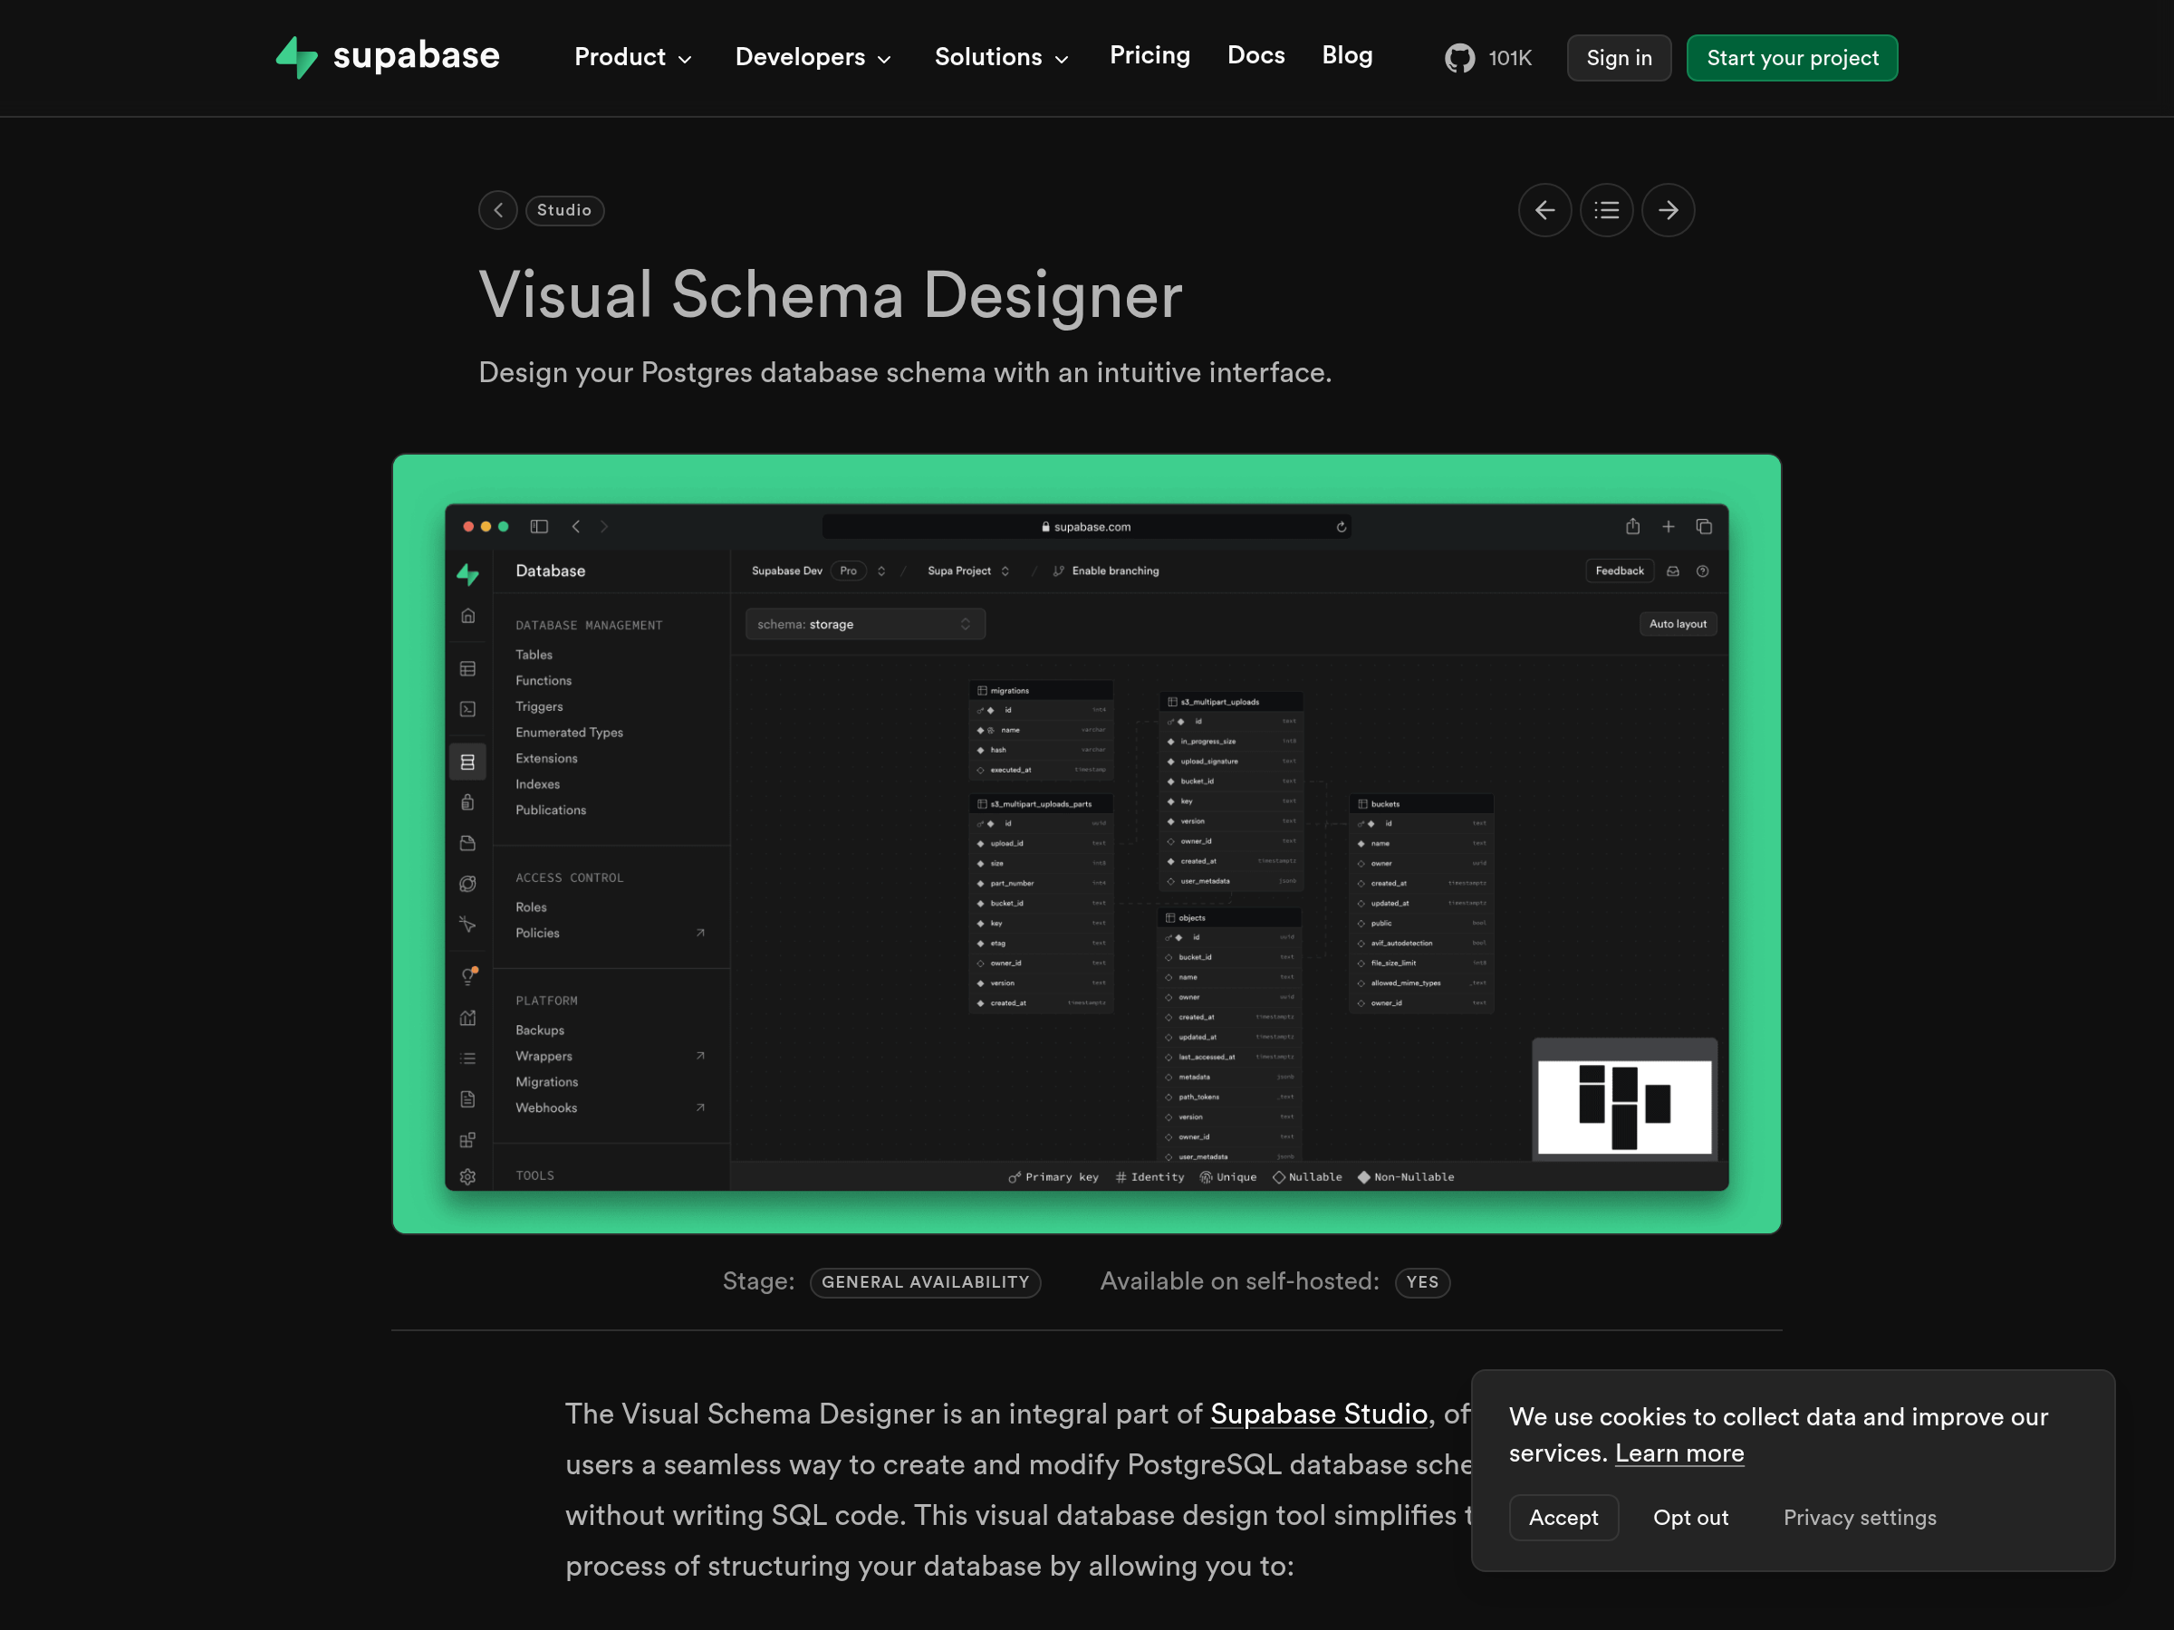
Task: Expand the Product menu
Action: (x=633, y=58)
